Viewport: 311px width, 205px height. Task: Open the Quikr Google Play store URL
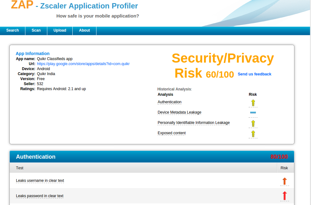[83, 64]
